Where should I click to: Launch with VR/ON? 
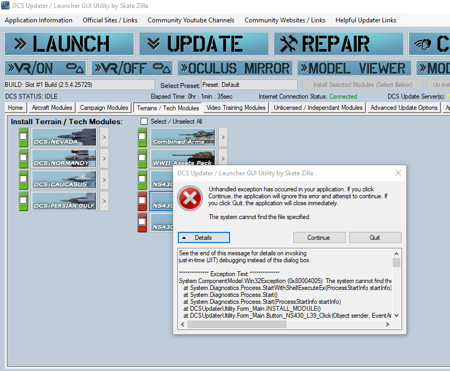[x=45, y=68]
